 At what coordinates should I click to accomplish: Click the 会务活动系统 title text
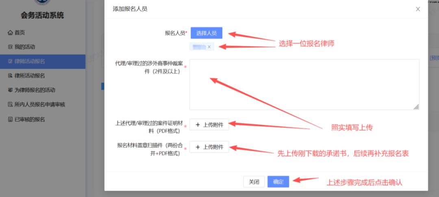point(43,16)
